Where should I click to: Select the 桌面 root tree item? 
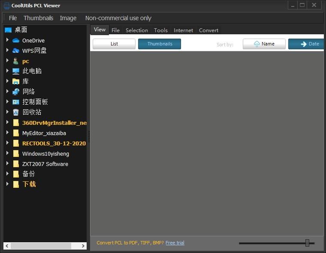[21, 30]
